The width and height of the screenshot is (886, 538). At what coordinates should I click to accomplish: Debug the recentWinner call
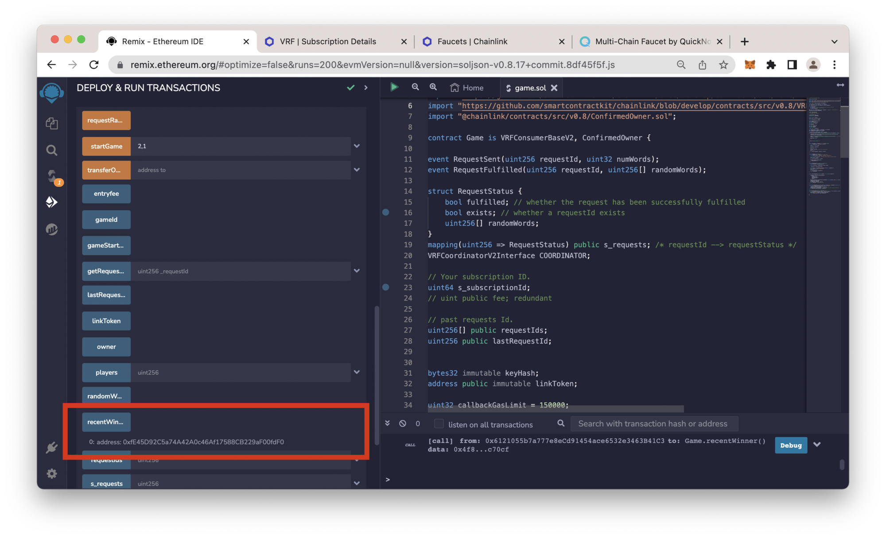pyautogui.click(x=791, y=445)
